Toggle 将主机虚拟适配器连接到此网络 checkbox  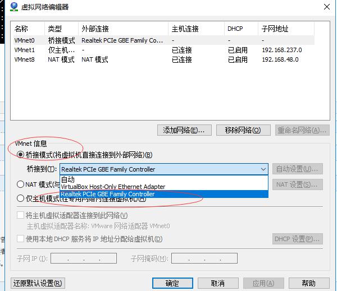[x=20, y=215]
